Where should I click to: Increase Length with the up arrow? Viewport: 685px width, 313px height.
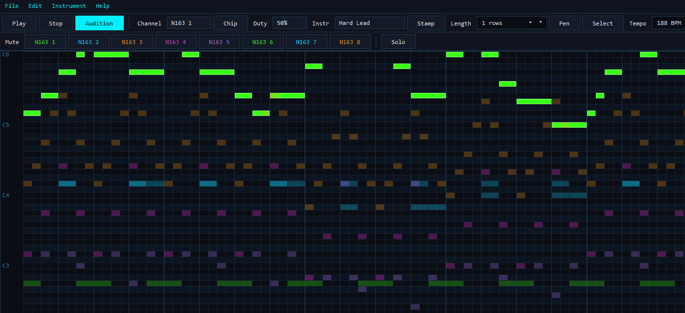point(530,23)
